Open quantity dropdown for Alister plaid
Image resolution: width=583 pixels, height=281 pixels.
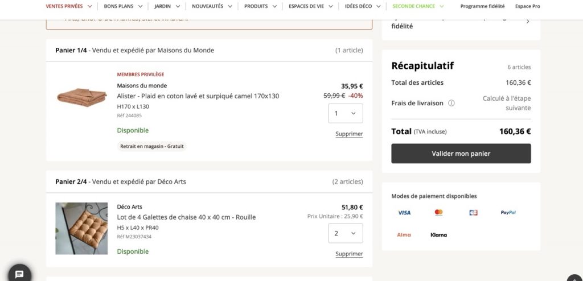[346, 113]
